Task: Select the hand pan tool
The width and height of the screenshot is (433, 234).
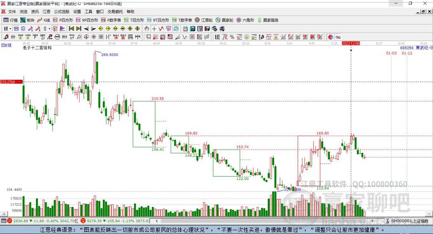Action: coord(147,29)
